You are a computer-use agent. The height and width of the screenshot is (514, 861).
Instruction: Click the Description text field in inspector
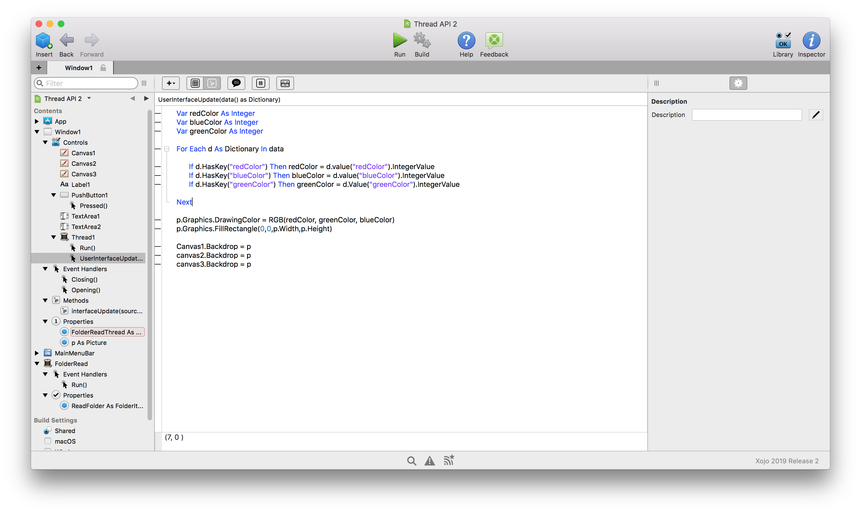(x=747, y=115)
